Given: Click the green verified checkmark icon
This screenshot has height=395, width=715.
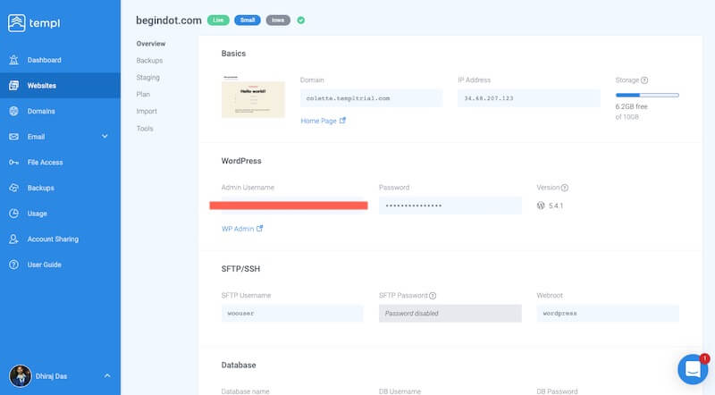Looking at the screenshot, I should (x=300, y=20).
